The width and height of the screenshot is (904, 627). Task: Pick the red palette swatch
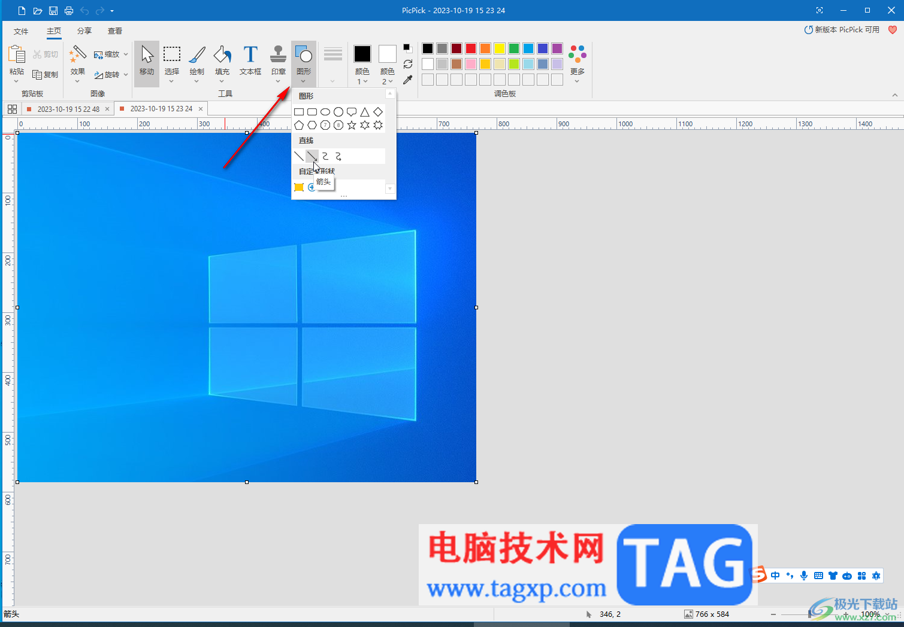click(x=471, y=48)
